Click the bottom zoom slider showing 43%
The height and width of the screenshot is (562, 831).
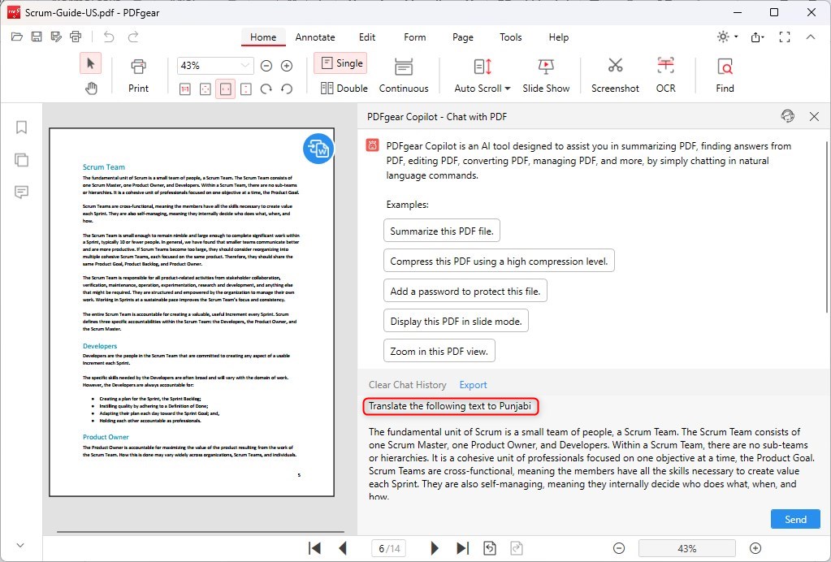click(x=687, y=548)
